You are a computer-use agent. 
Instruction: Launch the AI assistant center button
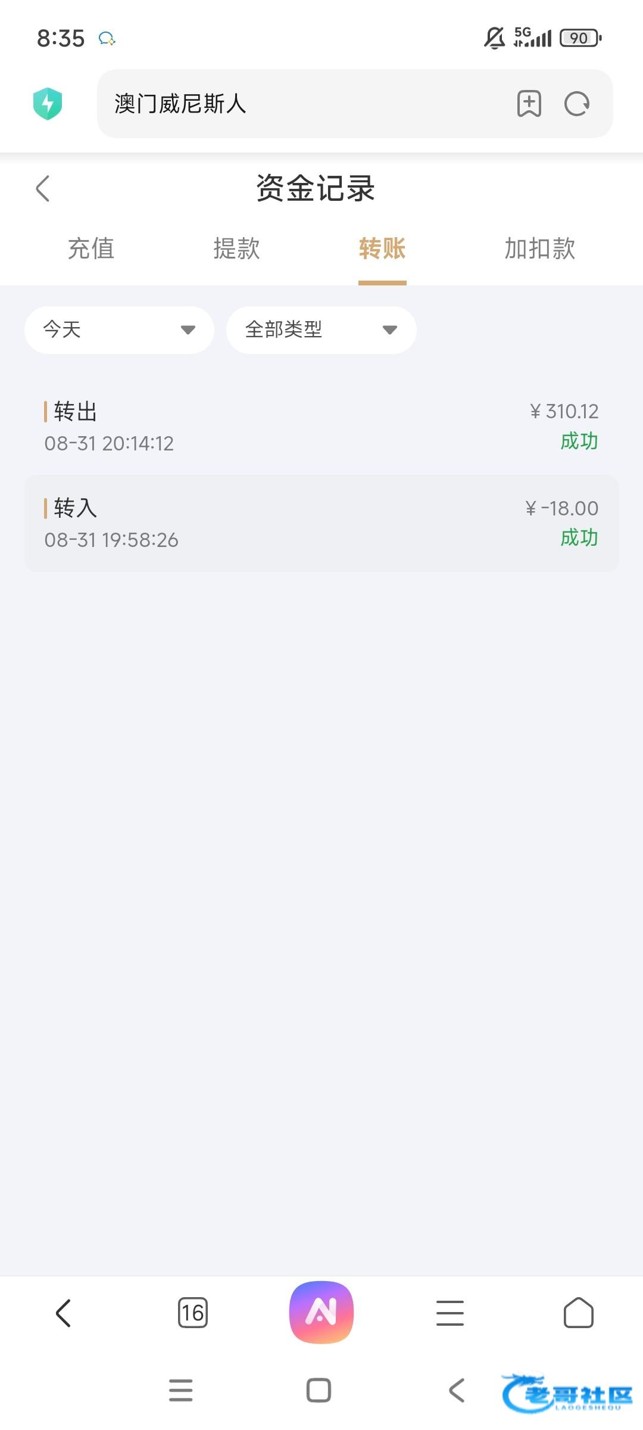[x=321, y=1312]
